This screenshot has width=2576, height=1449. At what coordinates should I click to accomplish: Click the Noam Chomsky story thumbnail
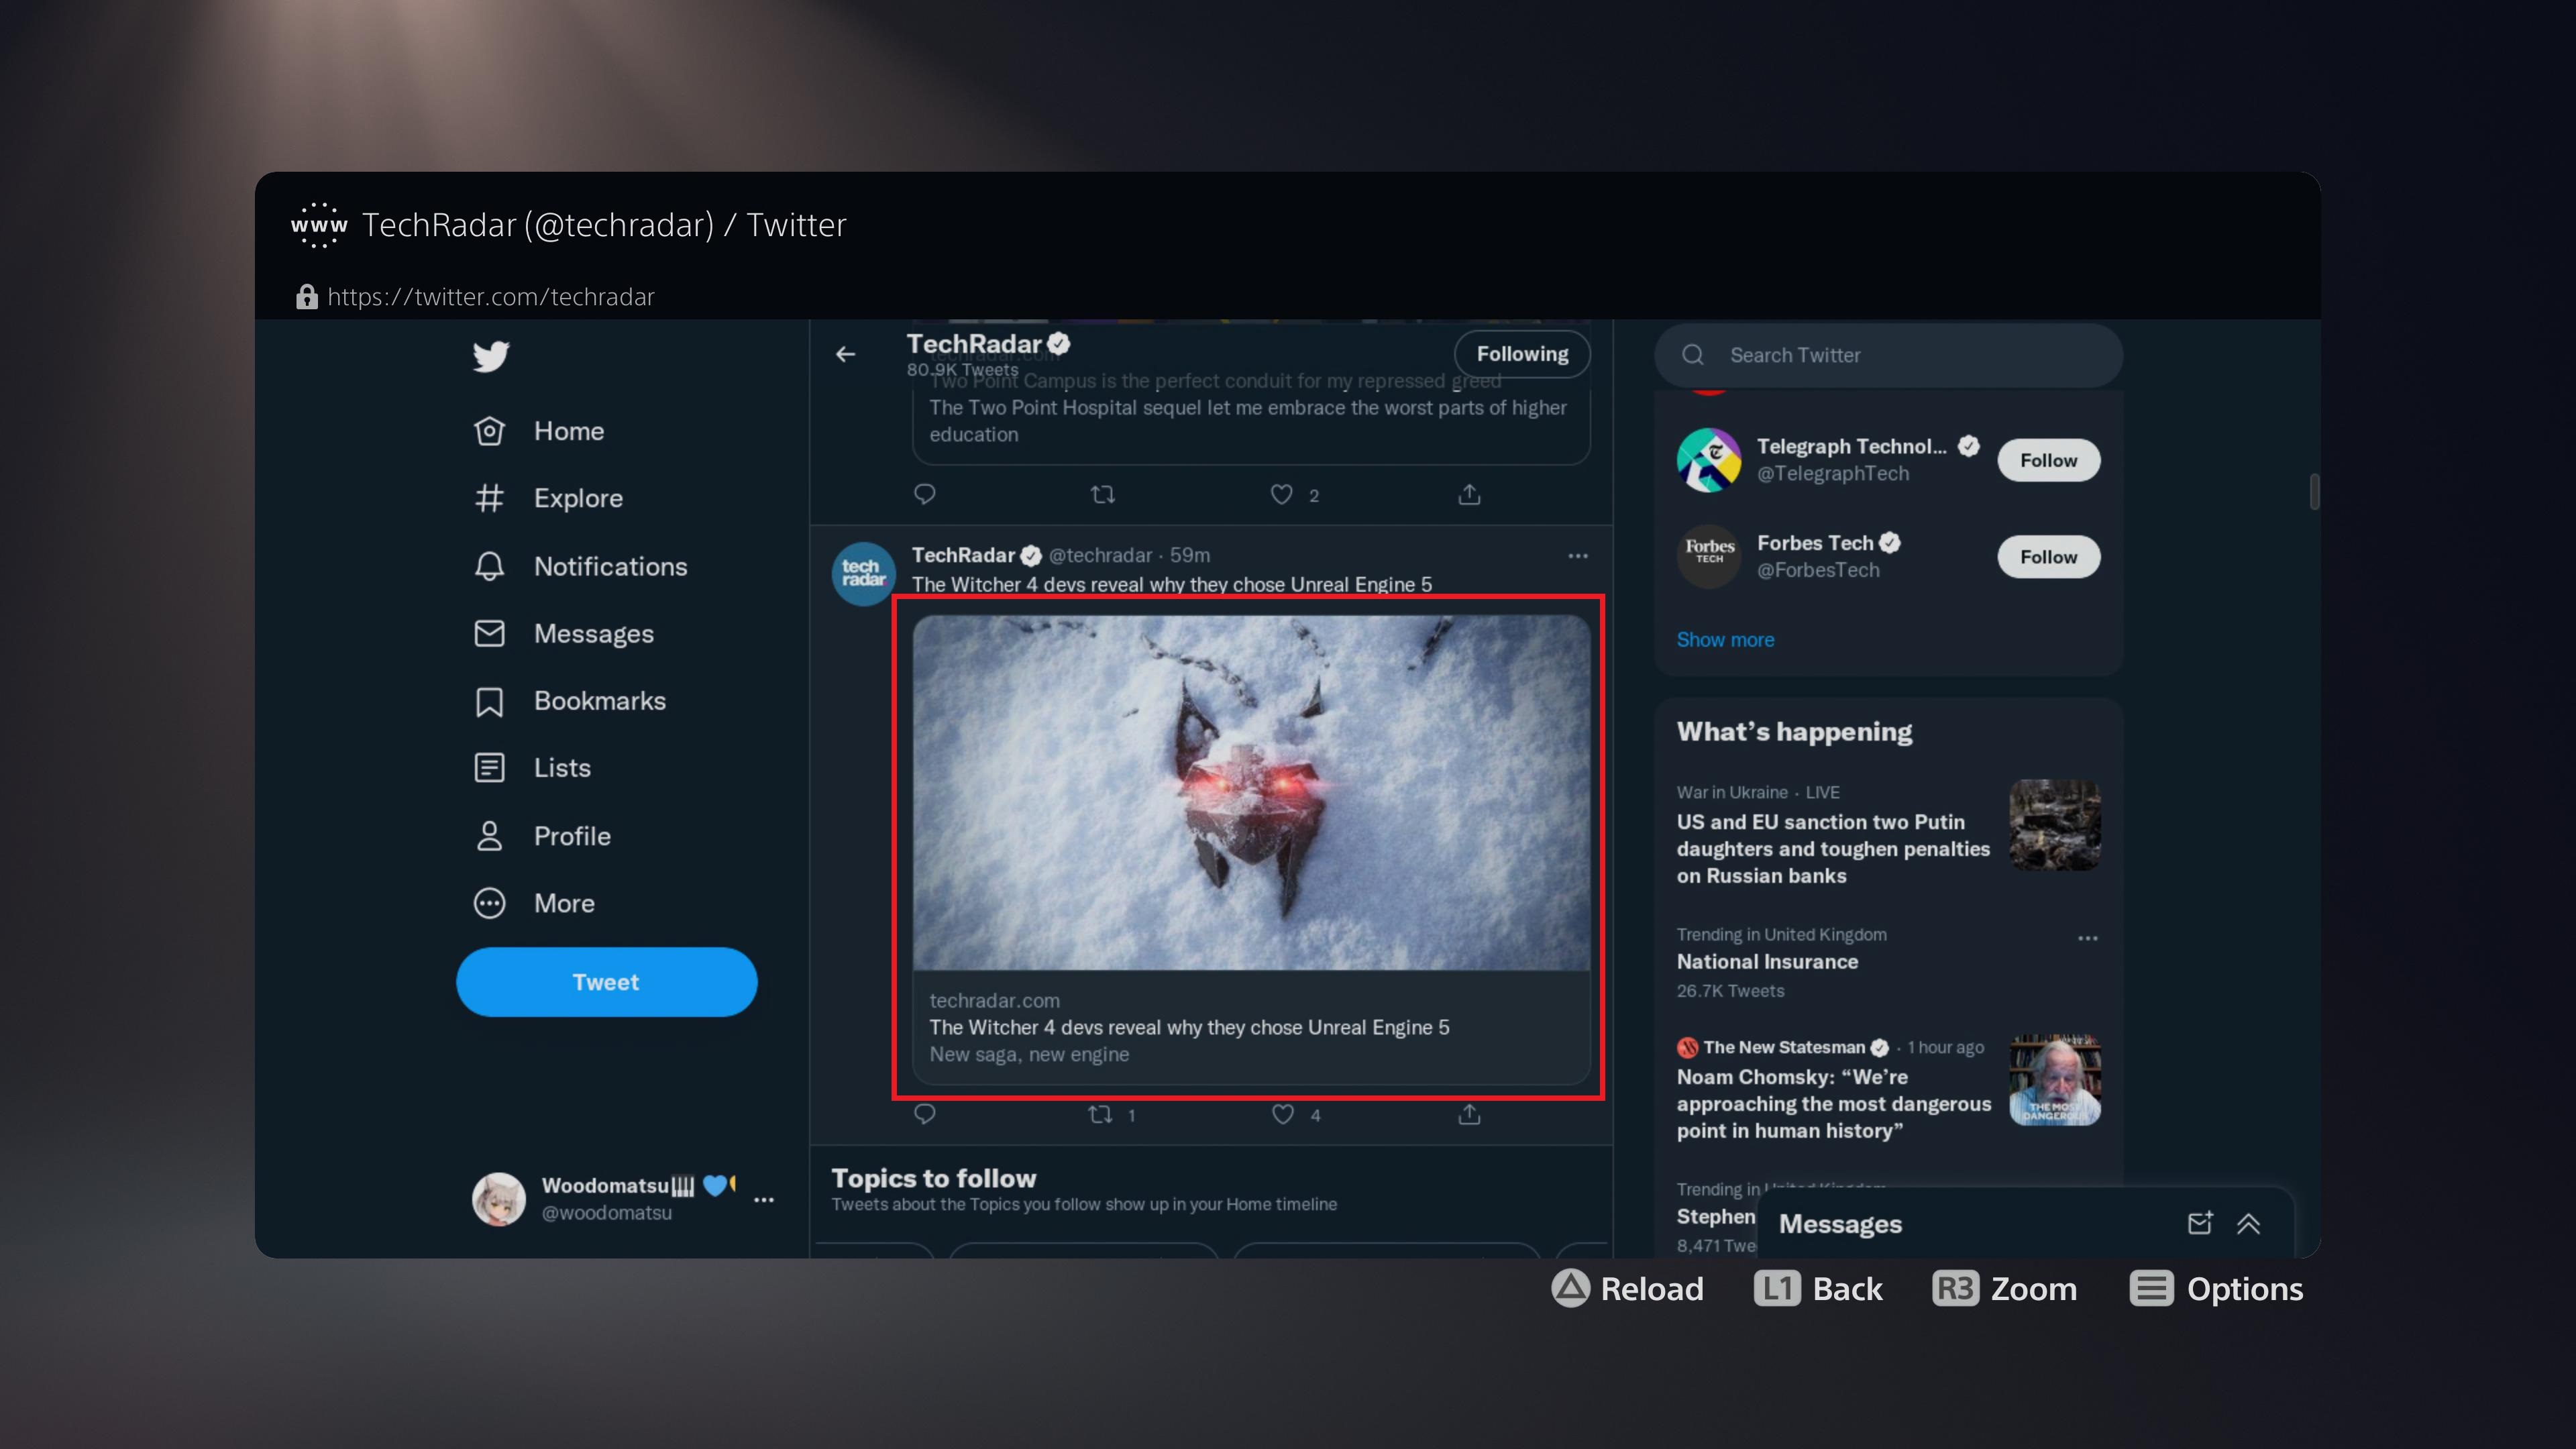click(x=2055, y=1080)
